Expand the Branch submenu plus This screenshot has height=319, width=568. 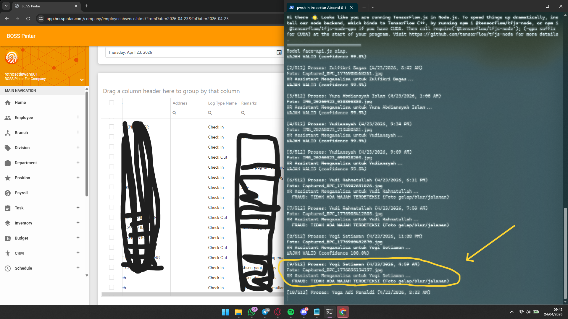coord(78,132)
